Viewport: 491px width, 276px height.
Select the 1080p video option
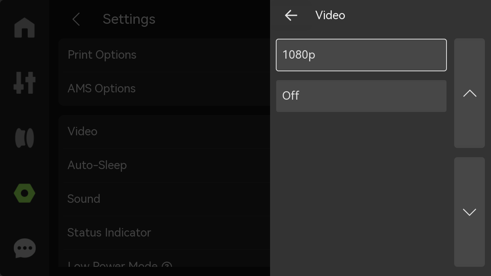(361, 55)
